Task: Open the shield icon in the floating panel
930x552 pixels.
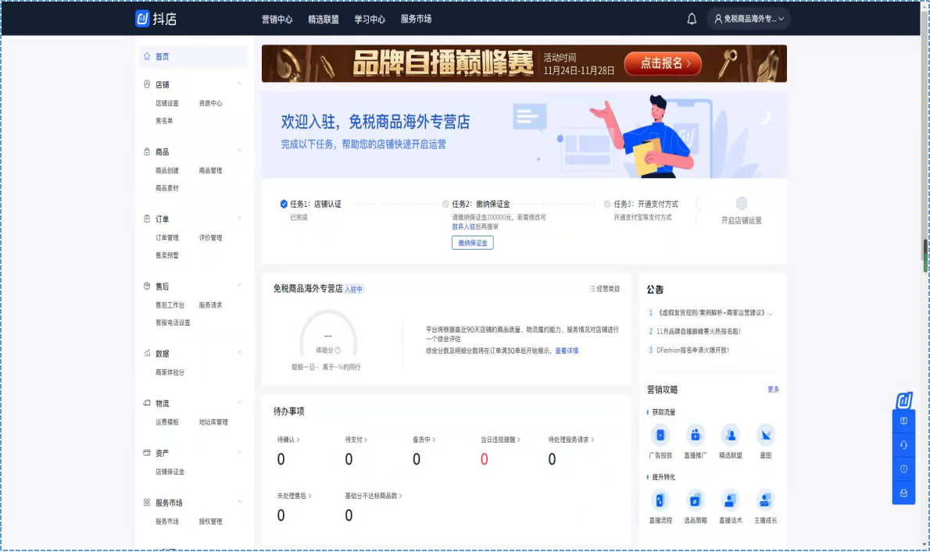Action: (903, 468)
